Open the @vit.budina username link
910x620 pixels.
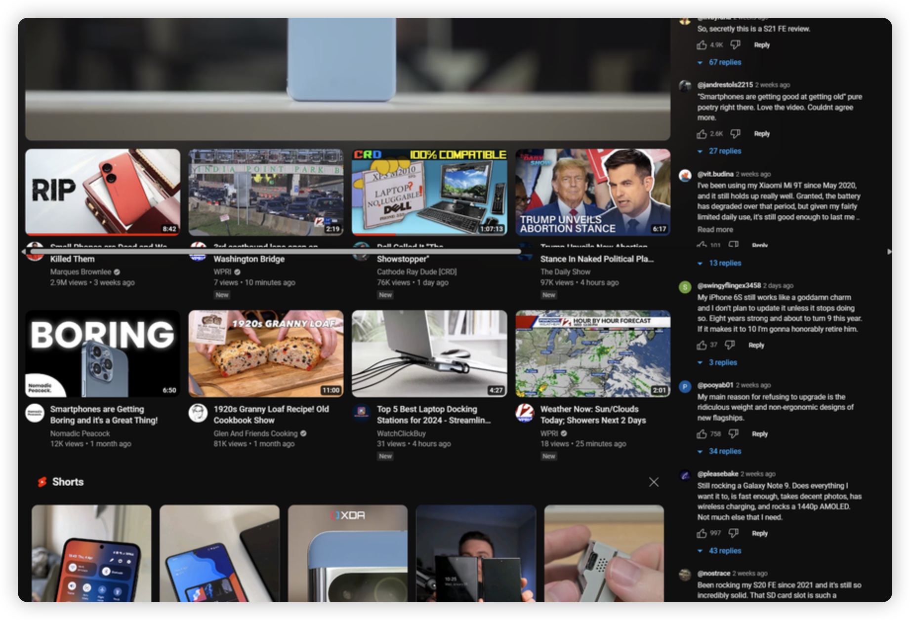tap(715, 174)
